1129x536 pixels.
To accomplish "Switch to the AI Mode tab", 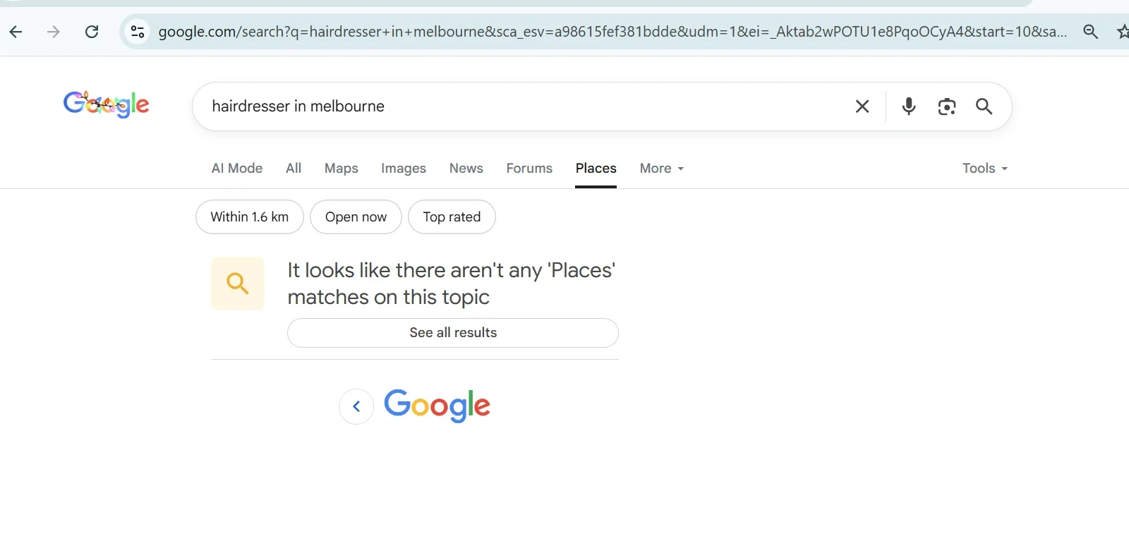I will pos(237,169).
